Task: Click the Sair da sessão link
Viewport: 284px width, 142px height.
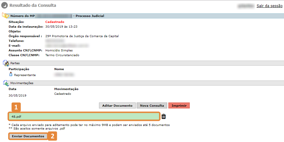Action: click(269, 6)
